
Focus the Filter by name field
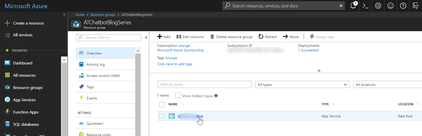(x=204, y=84)
